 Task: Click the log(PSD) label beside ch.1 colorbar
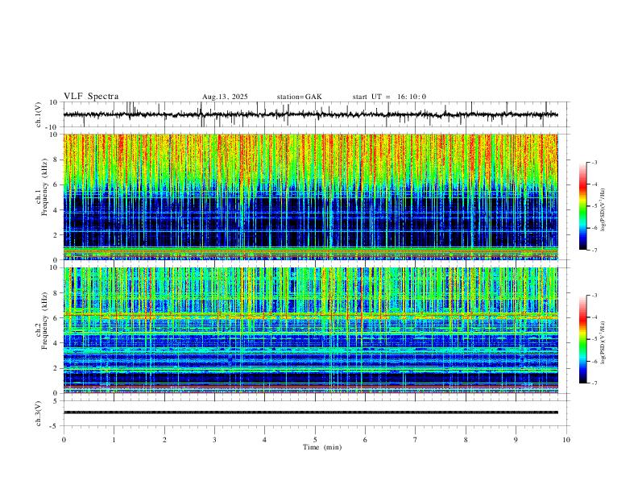(x=603, y=209)
